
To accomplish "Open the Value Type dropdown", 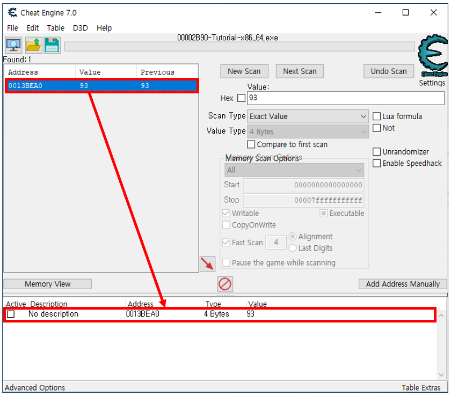I will pos(308,131).
